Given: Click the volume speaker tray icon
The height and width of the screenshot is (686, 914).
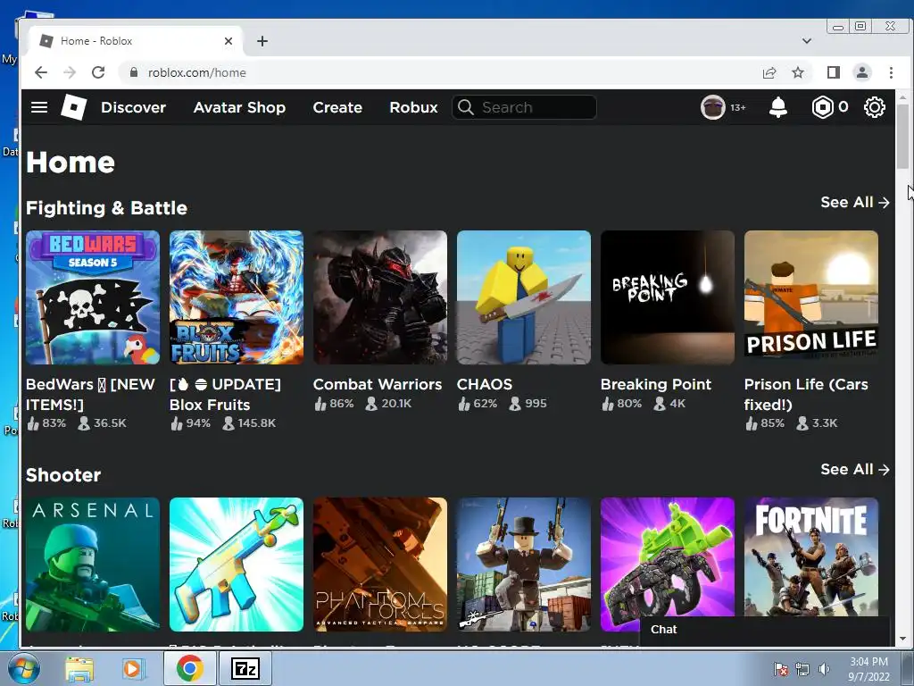Looking at the screenshot, I should pyautogui.click(x=824, y=669).
